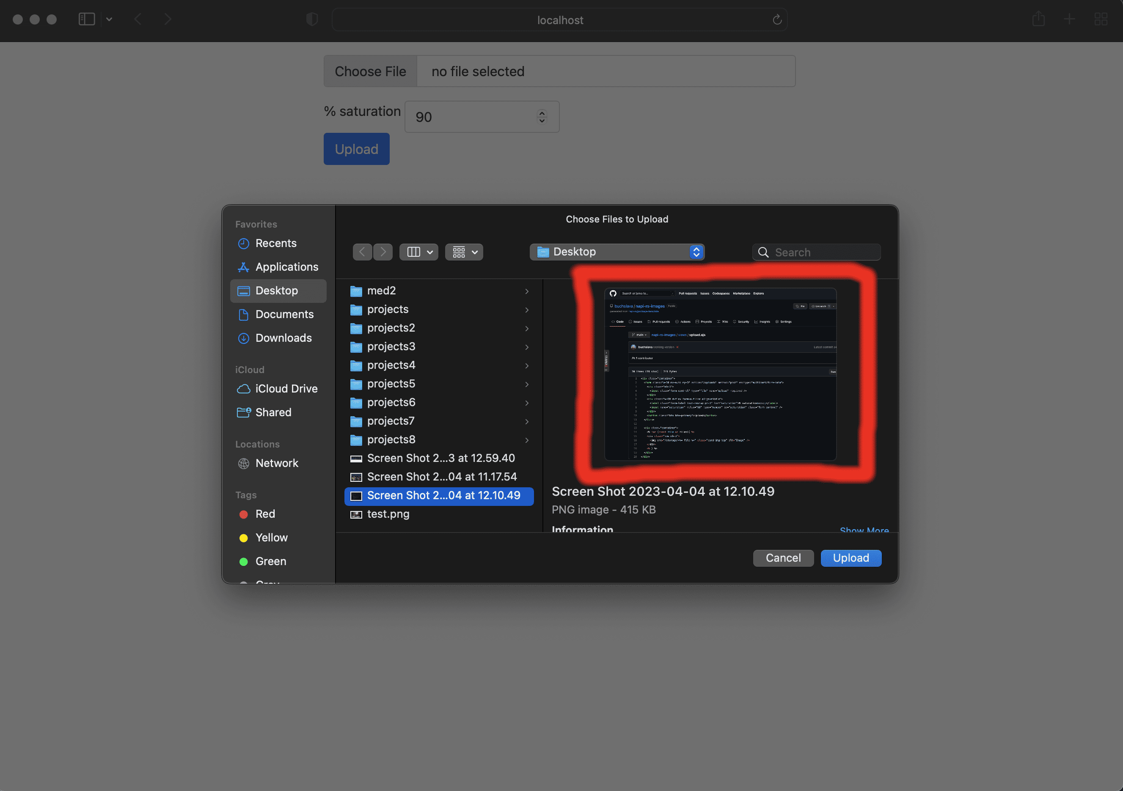Select iCloud Drive in sidebar
1123x791 pixels.
(286, 389)
